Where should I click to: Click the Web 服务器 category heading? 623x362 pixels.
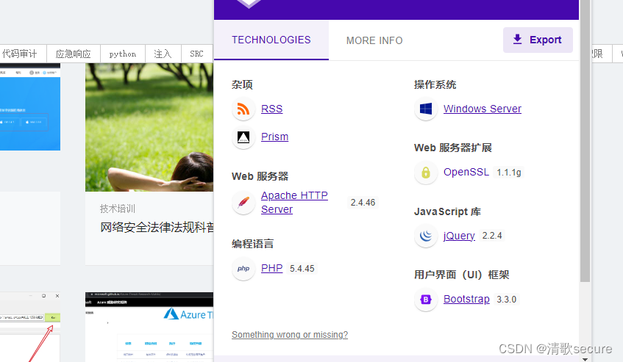coord(260,176)
